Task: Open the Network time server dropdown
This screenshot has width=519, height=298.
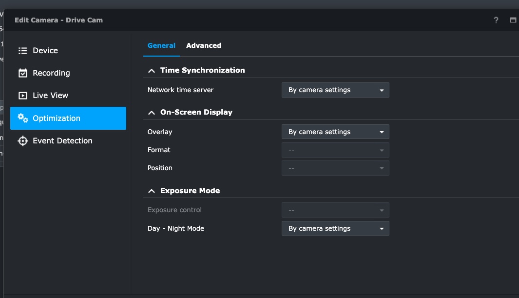Action: click(335, 90)
